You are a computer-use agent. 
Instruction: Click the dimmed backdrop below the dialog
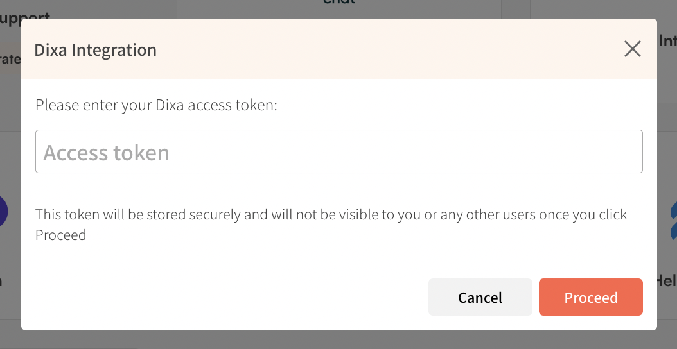click(x=339, y=340)
